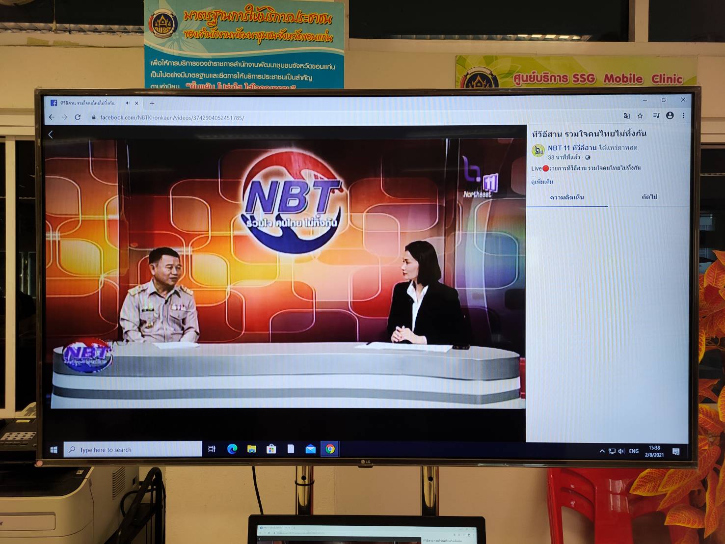Show hidden system tray icons
The width and height of the screenshot is (725, 544).
[x=602, y=451]
